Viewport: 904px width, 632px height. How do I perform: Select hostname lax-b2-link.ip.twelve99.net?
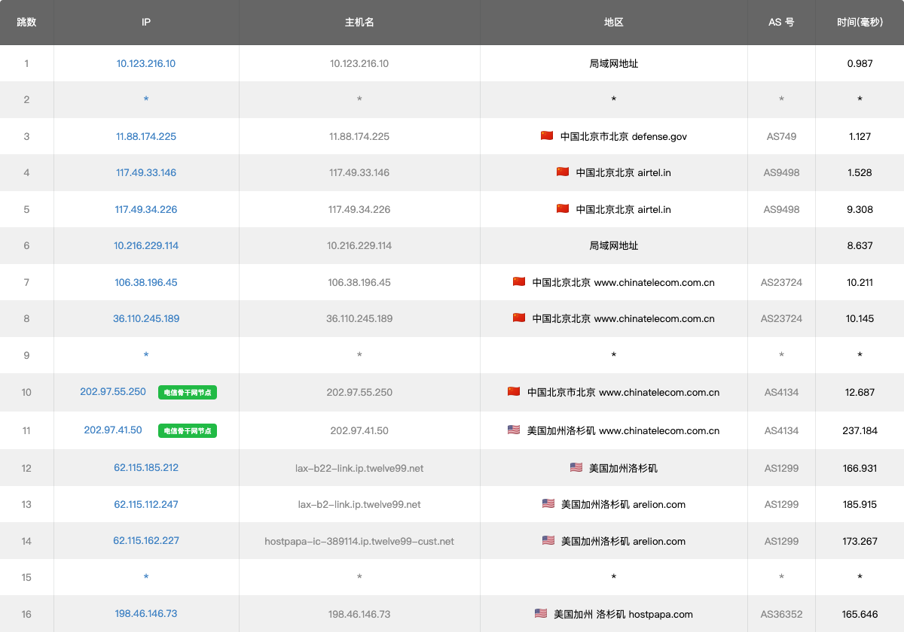tap(359, 505)
